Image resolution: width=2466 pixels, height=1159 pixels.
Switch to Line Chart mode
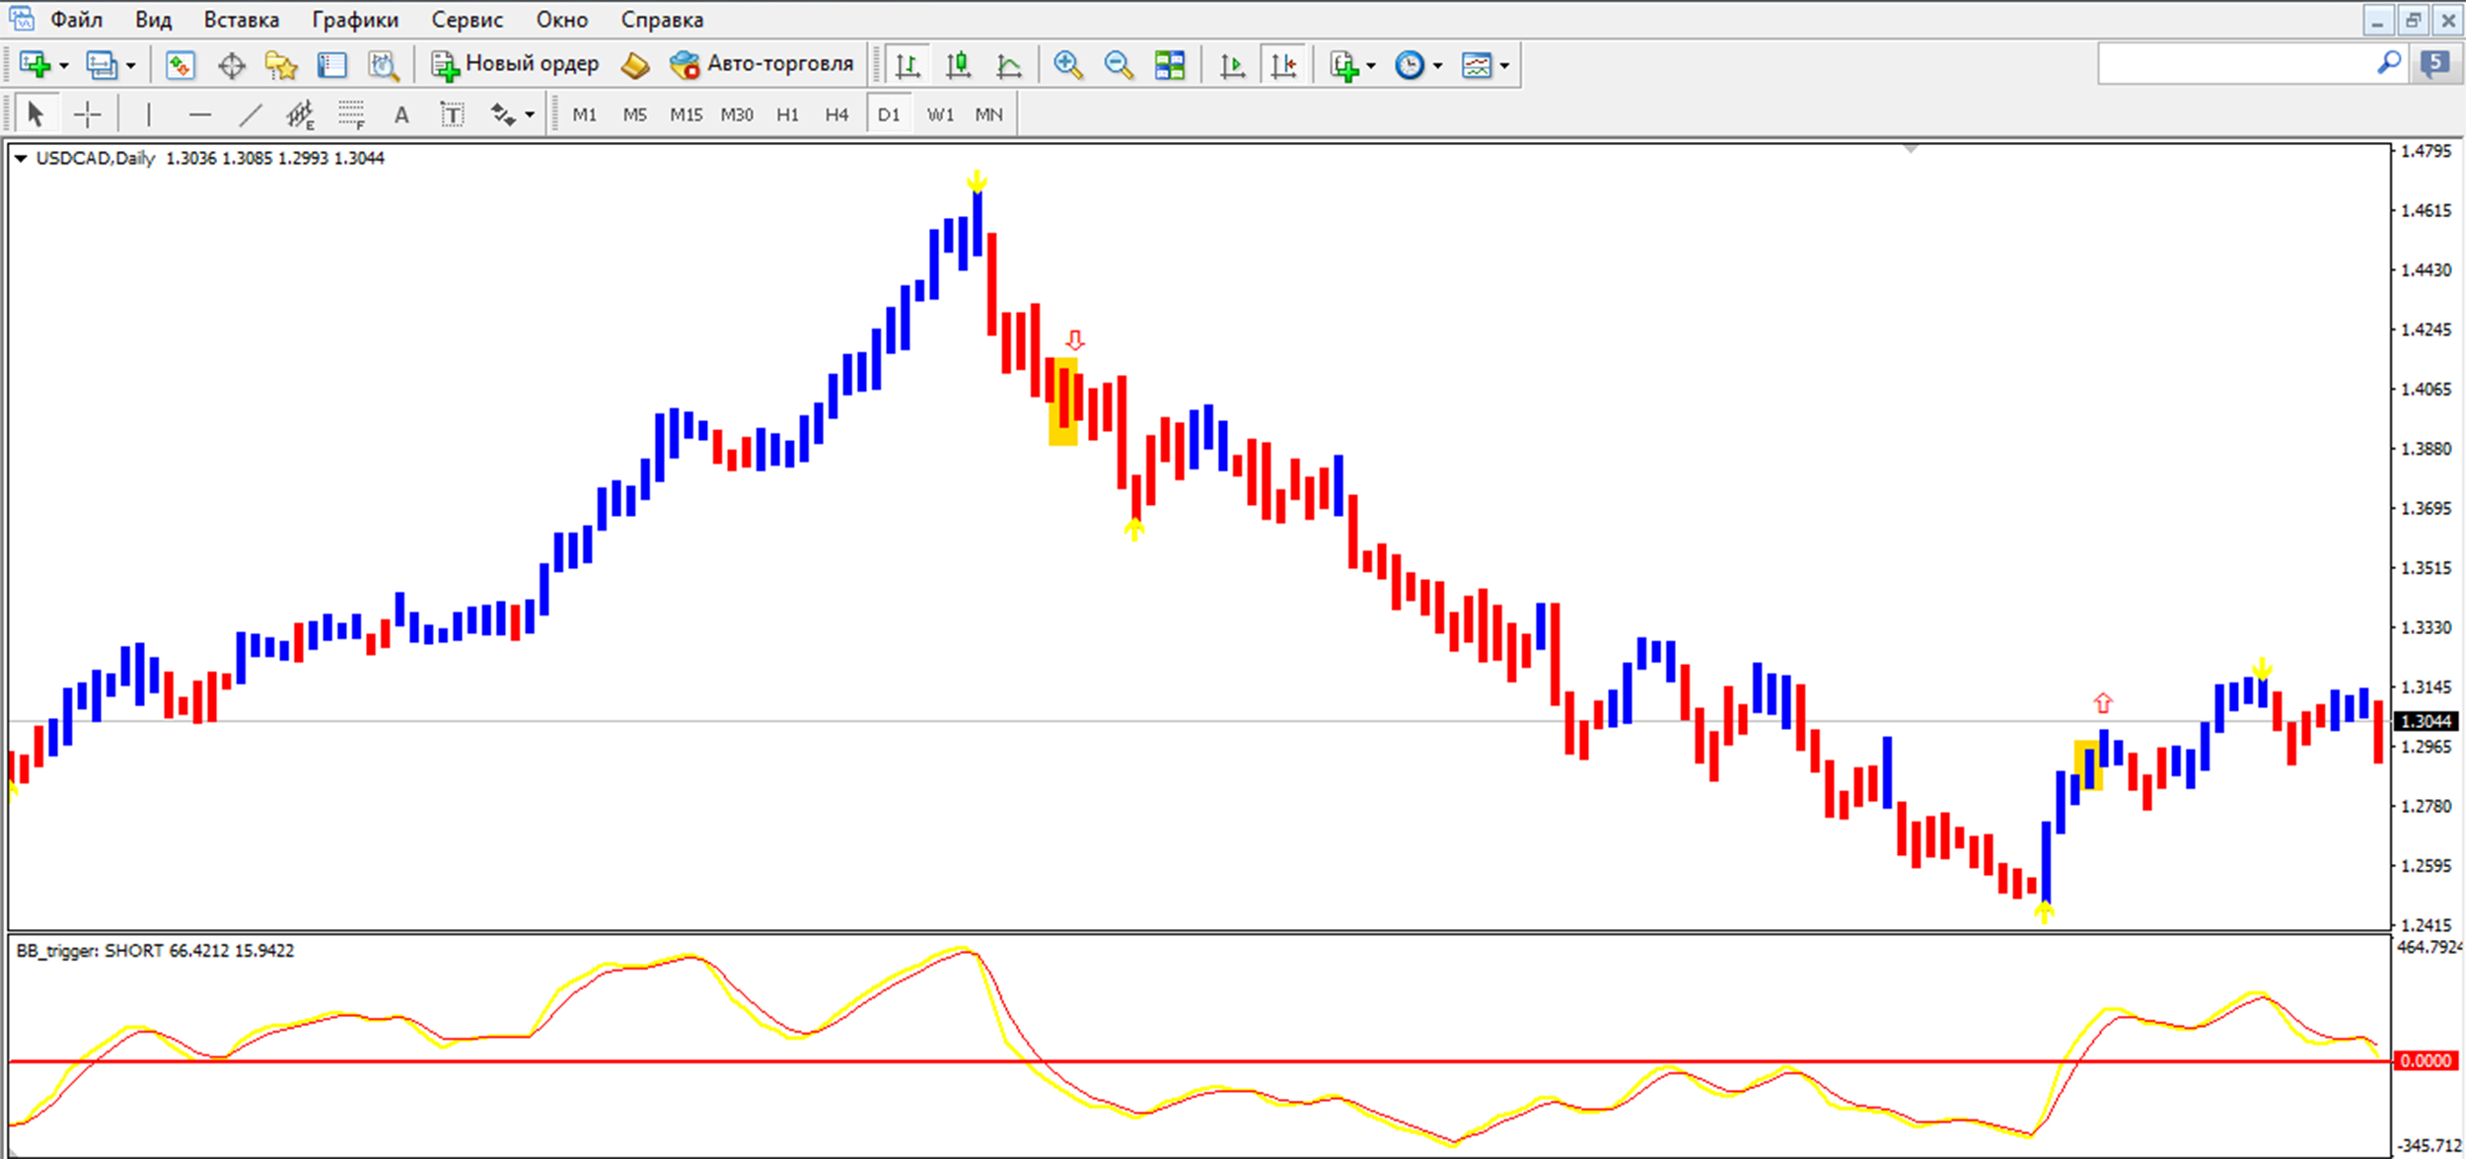[1009, 65]
